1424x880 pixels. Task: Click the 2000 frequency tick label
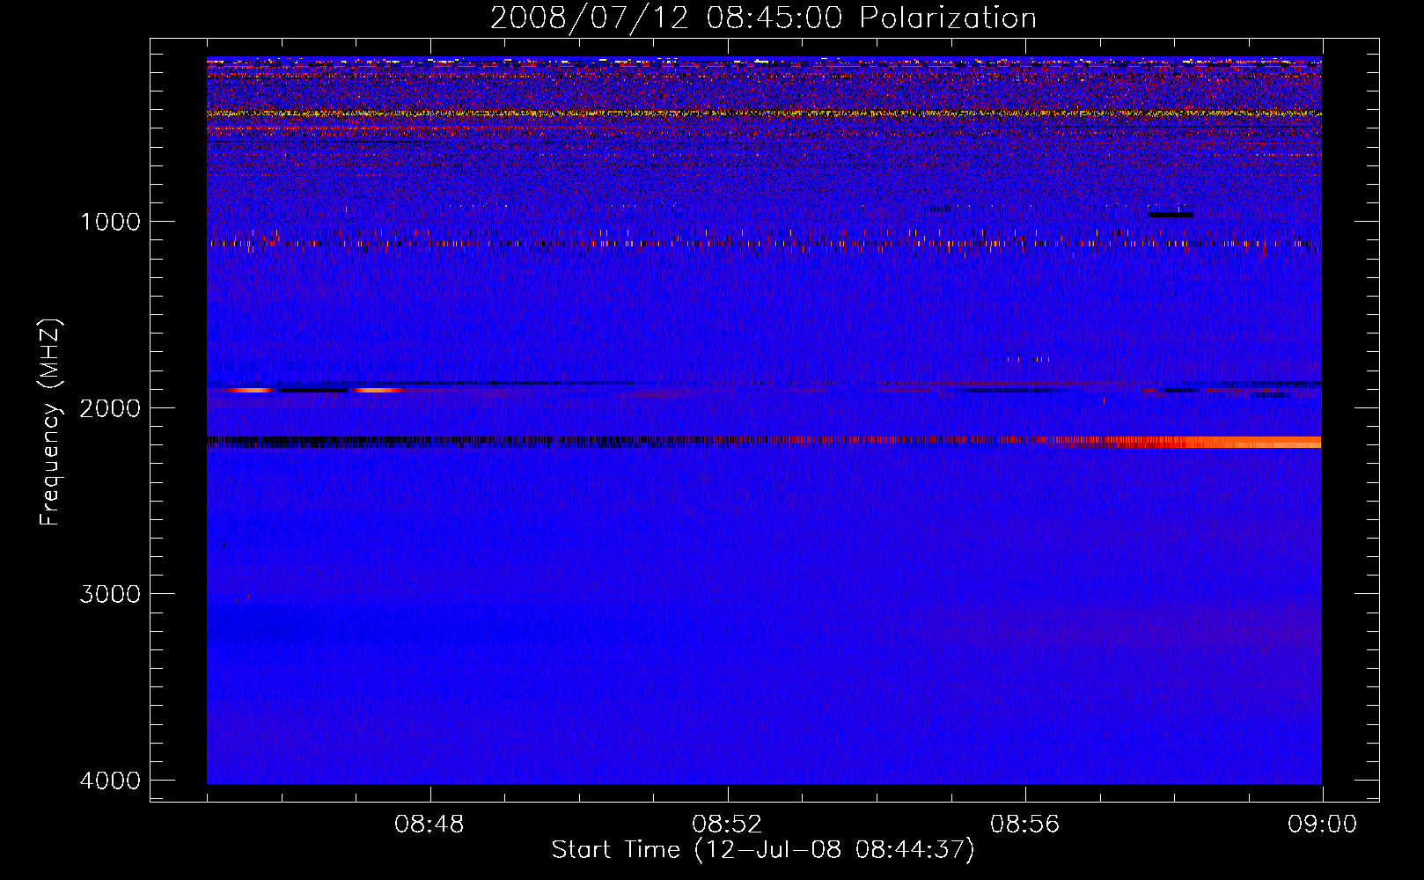coord(110,407)
